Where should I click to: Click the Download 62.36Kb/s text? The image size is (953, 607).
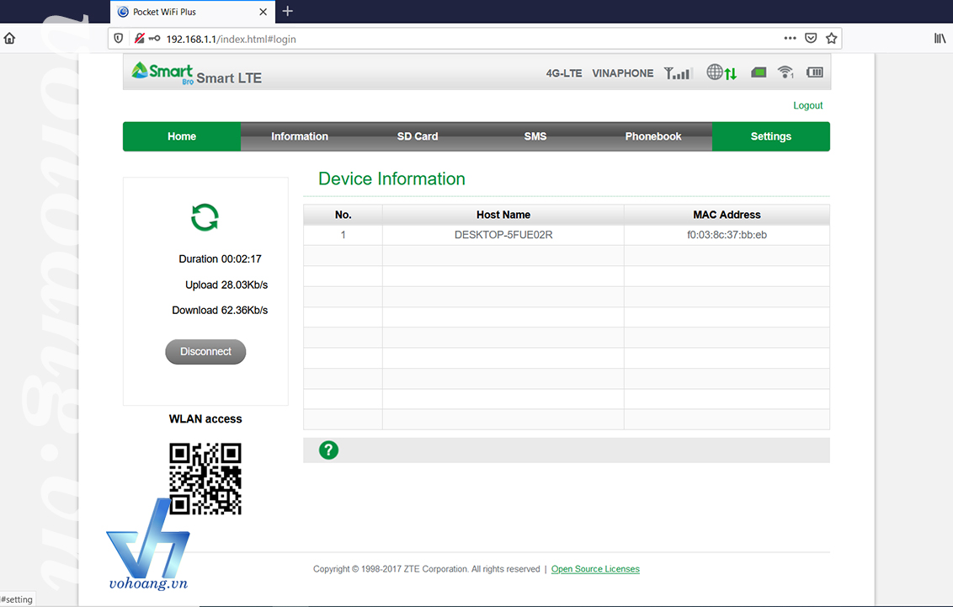220,311
